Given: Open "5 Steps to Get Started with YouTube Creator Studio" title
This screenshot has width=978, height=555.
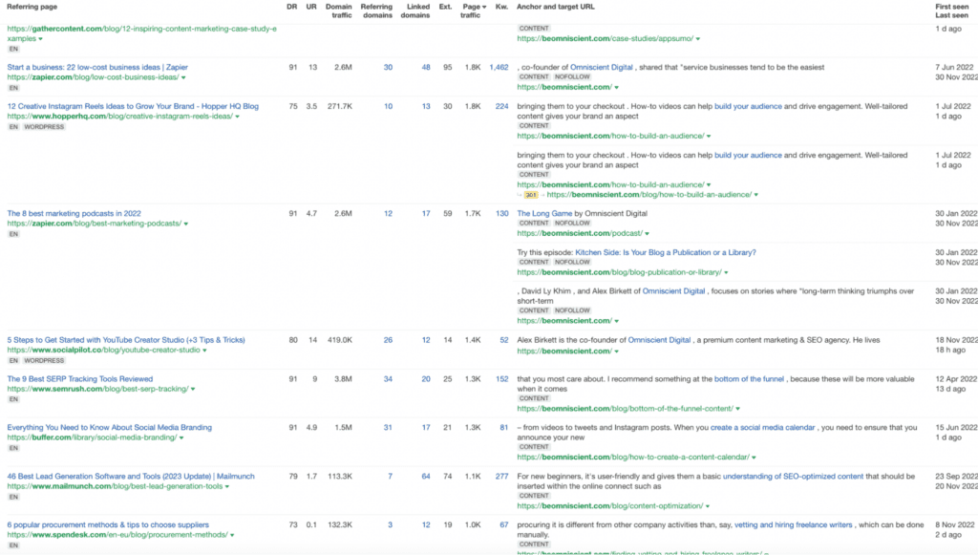Looking at the screenshot, I should (126, 340).
